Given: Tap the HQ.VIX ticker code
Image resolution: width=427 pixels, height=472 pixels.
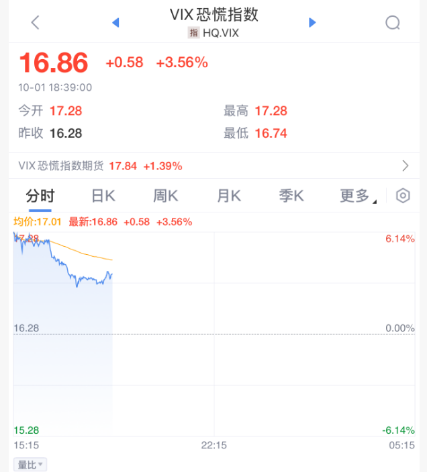Looking at the screenshot, I should tap(221, 33).
